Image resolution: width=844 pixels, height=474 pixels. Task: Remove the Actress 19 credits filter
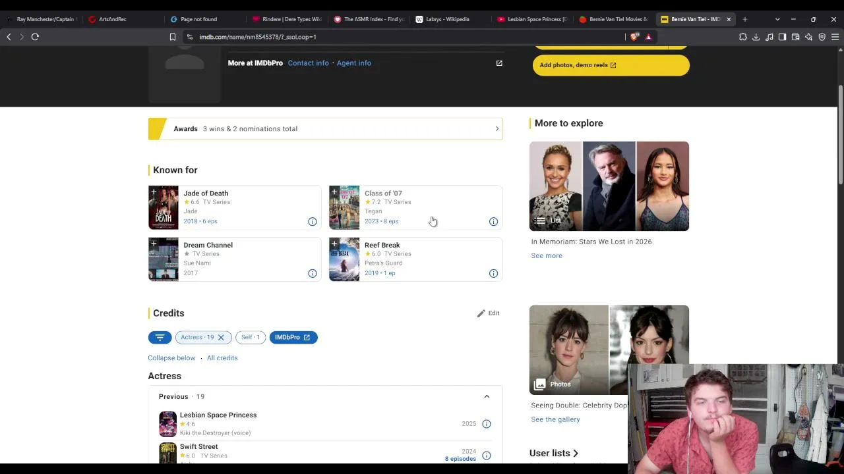tap(221, 338)
